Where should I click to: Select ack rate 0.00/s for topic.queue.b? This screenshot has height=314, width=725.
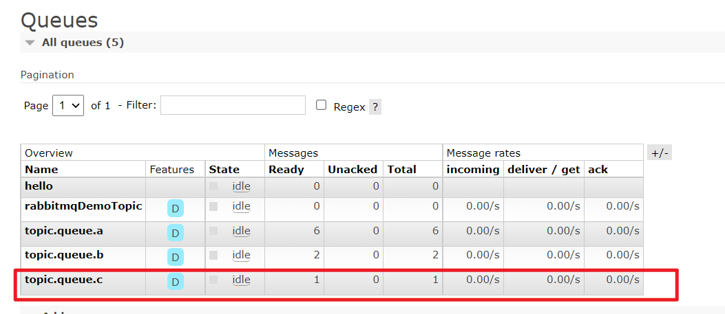tap(623, 254)
